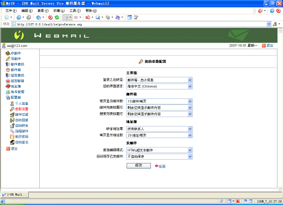The image size is (283, 205).
Task: Click the browser back arrow icon
Action: (x=19, y=18)
